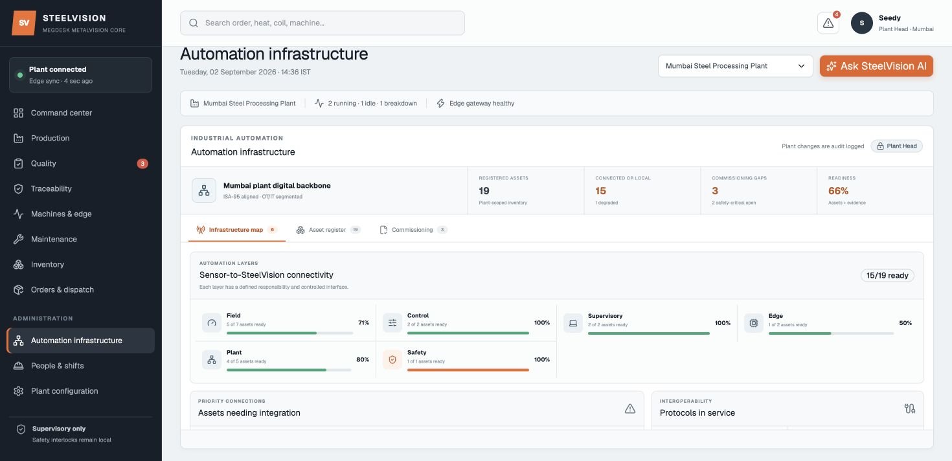Click the People & shifts briefcase icon

[x=19, y=366]
